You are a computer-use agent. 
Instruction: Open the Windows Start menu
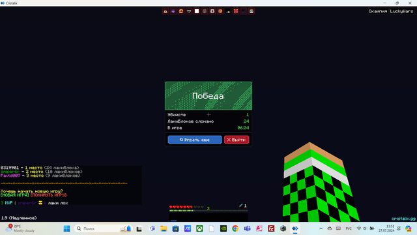point(66,228)
